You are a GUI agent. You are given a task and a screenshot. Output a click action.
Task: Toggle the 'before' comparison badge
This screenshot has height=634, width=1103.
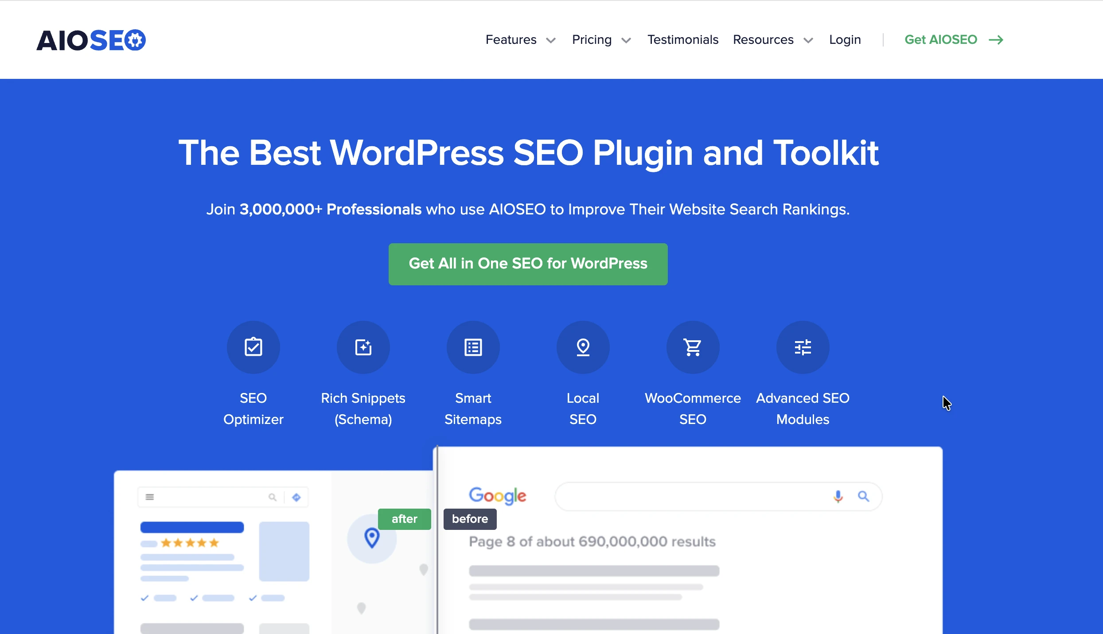tap(469, 519)
